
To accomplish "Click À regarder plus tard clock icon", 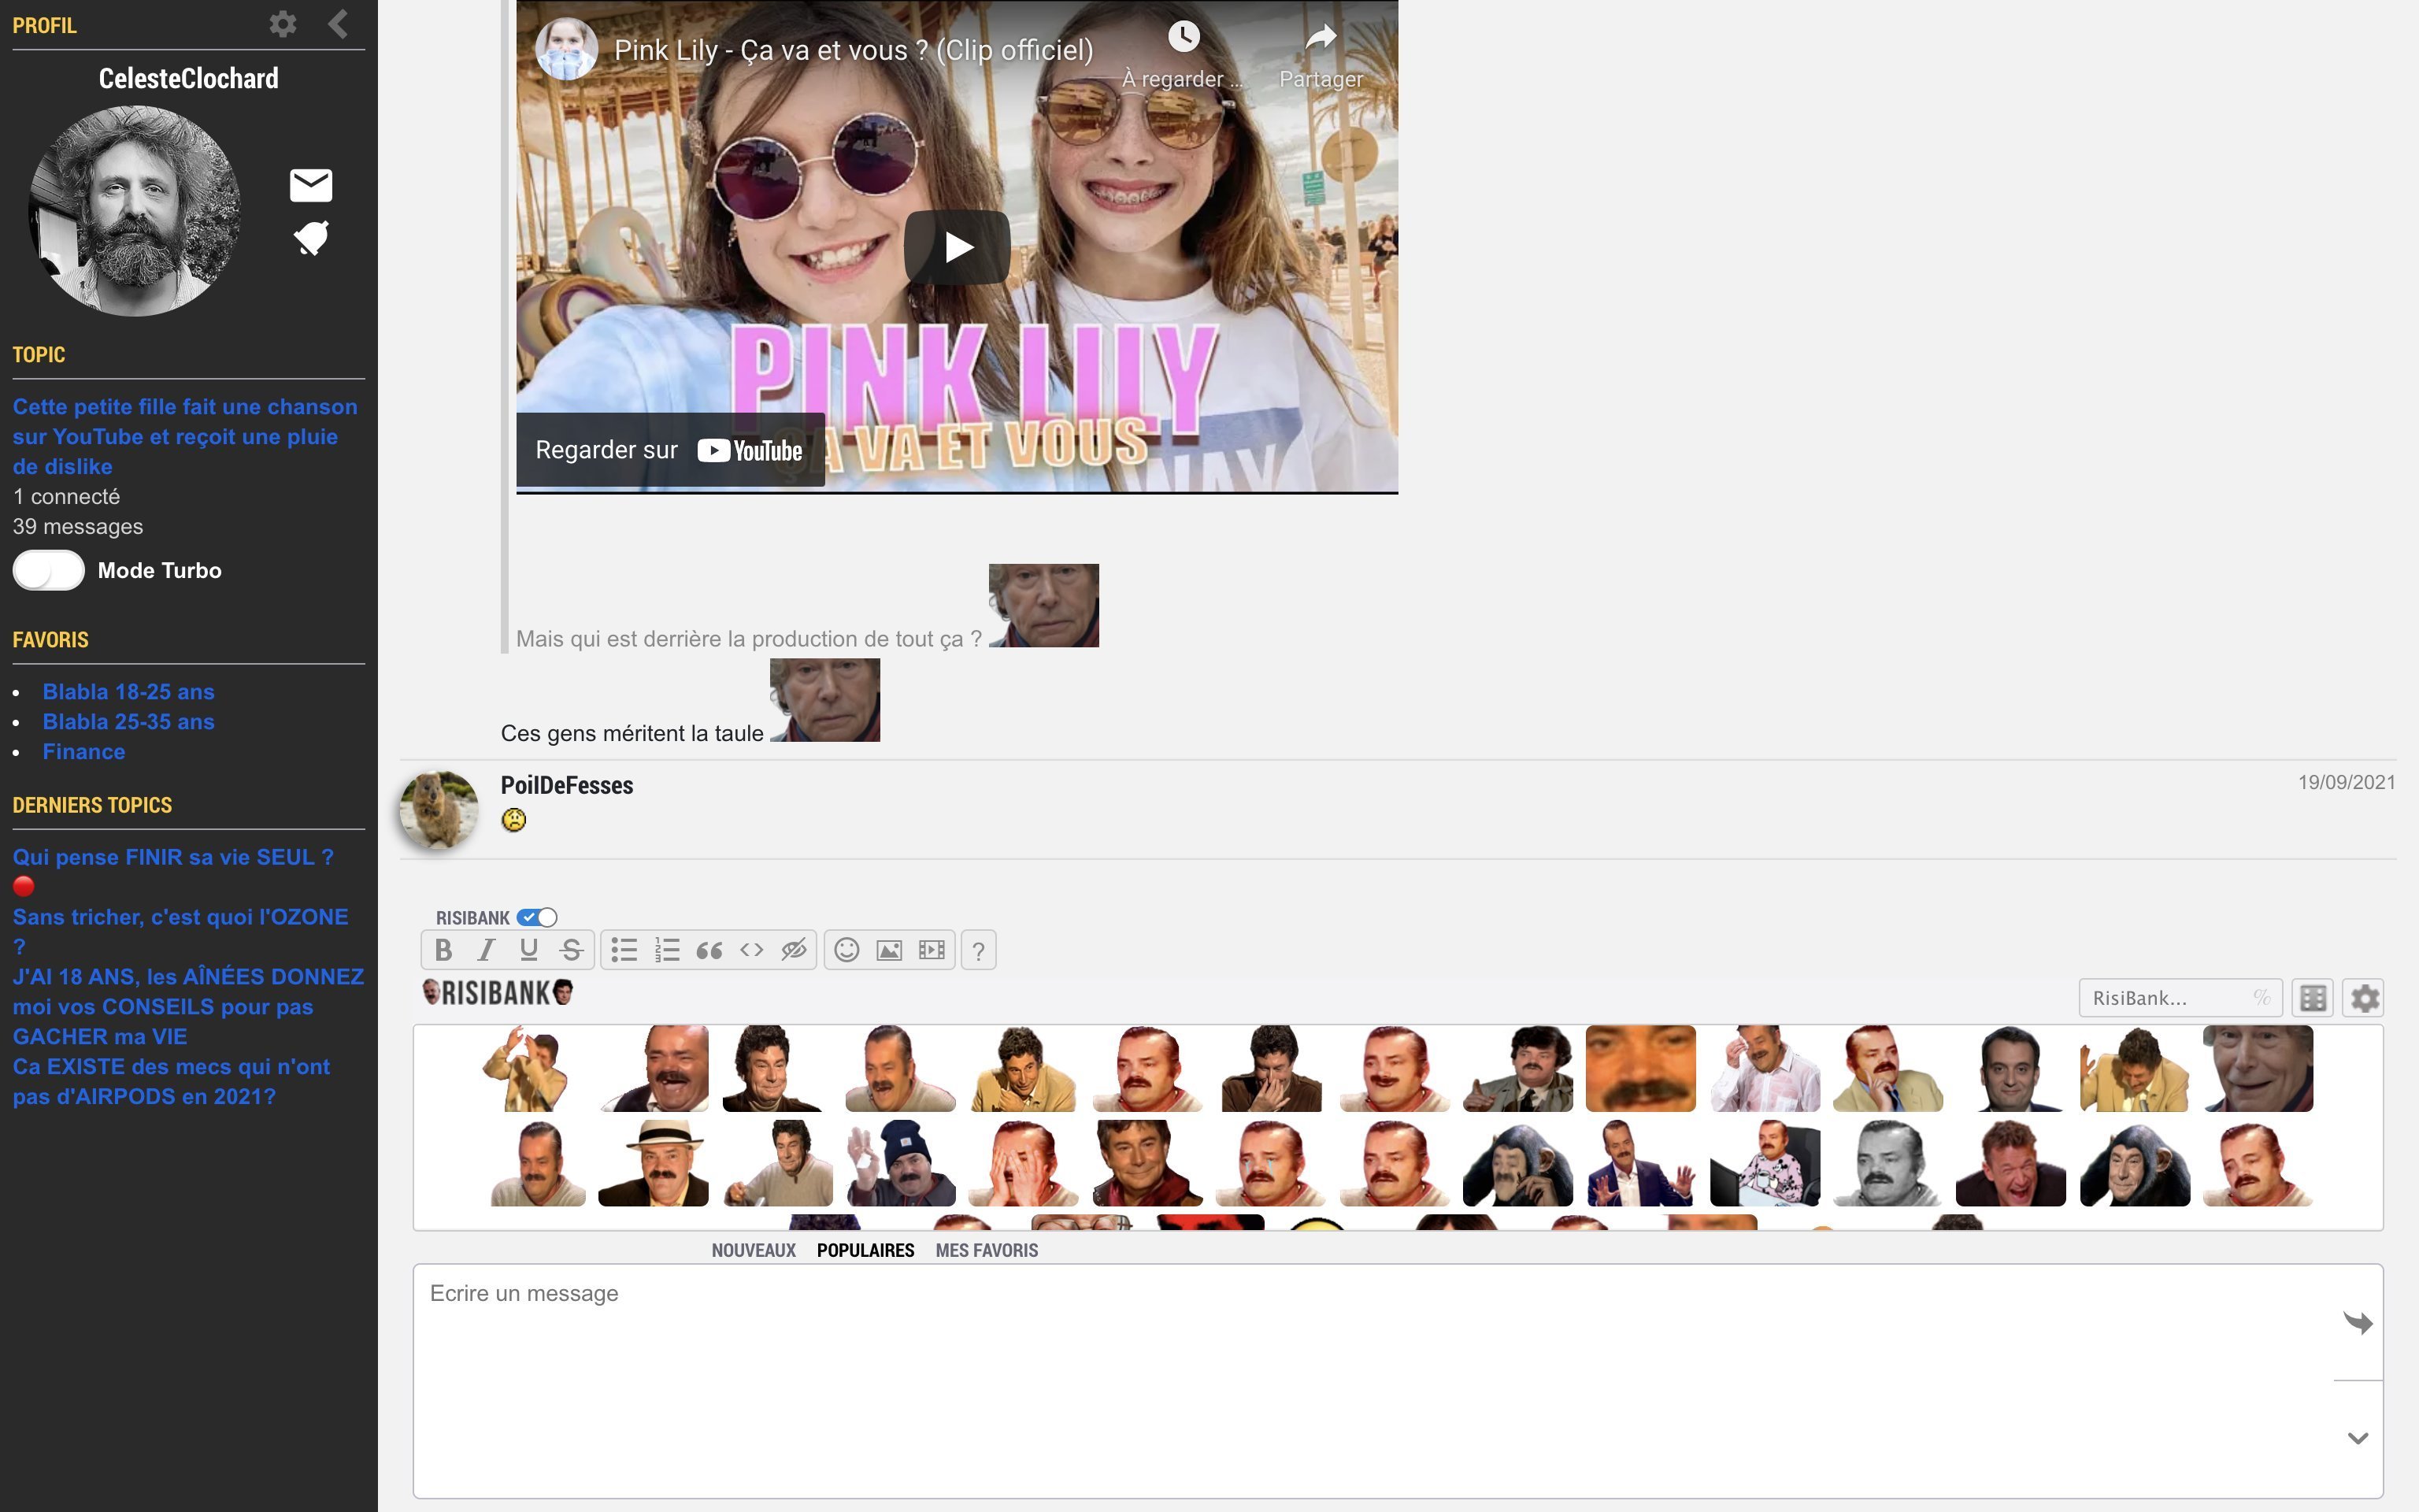I will click(1184, 37).
